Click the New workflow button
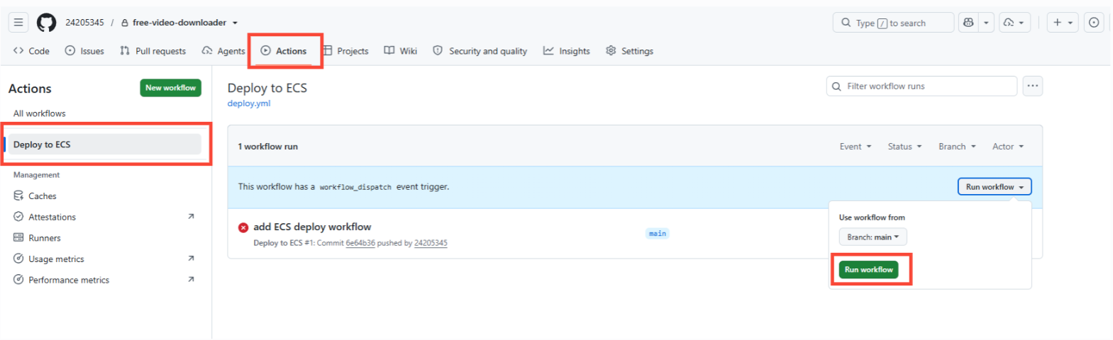 (x=170, y=88)
